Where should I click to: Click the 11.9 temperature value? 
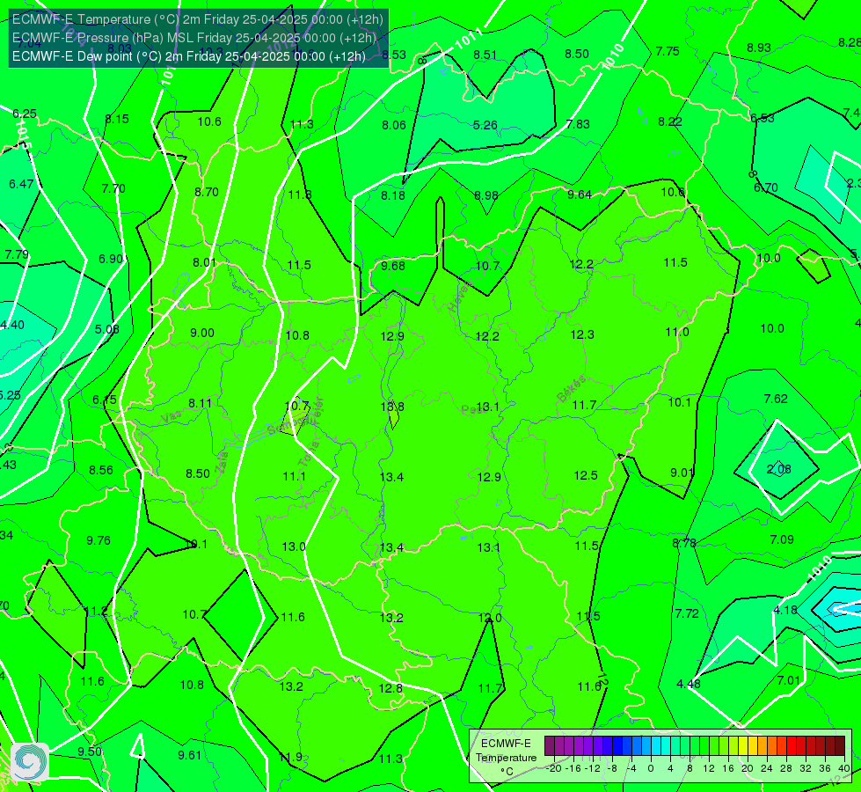(x=290, y=757)
